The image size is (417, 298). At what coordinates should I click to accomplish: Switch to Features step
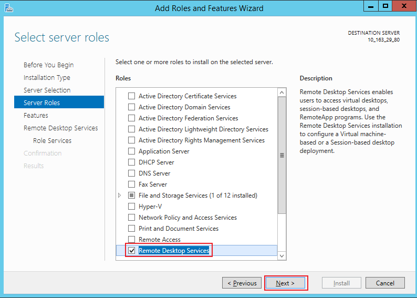click(x=36, y=116)
